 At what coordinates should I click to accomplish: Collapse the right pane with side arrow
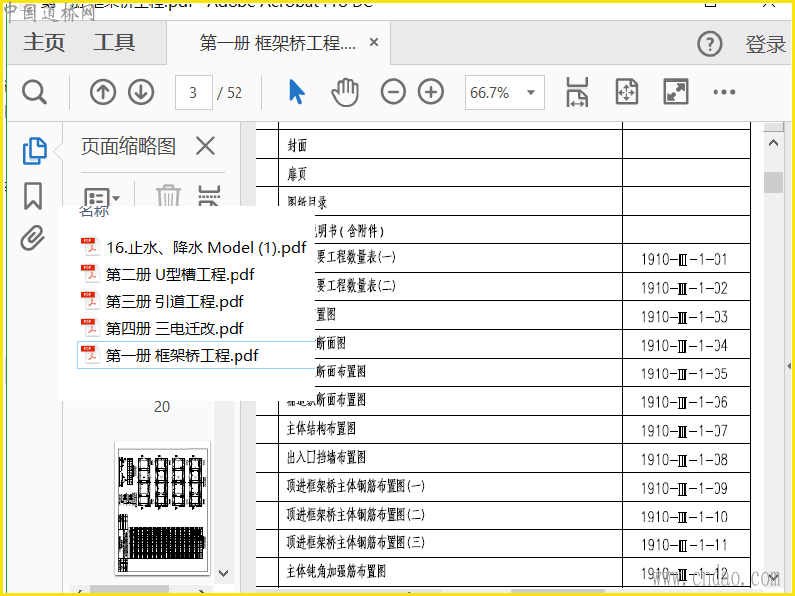[789, 365]
